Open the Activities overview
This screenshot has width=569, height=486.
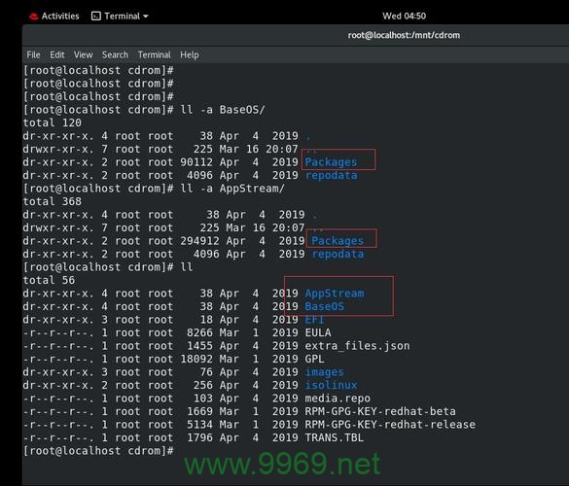(x=60, y=17)
